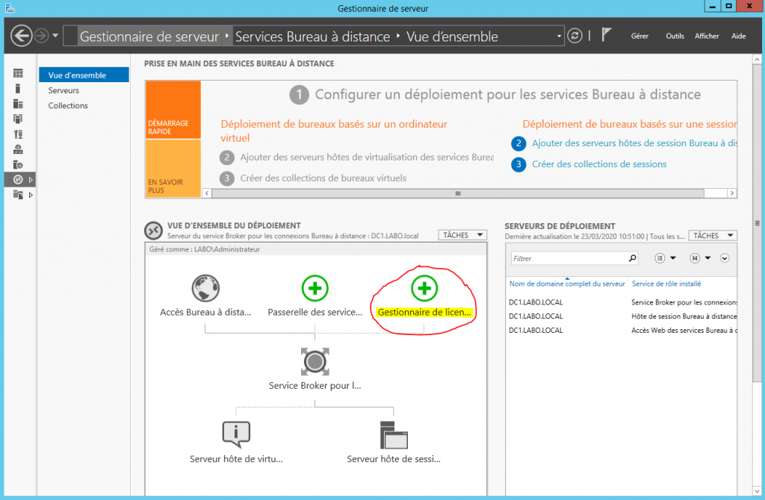The height and width of the screenshot is (500, 765).
Task: Expand the chevron next to the filter controls
Action: pyautogui.click(x=722, y=257)
